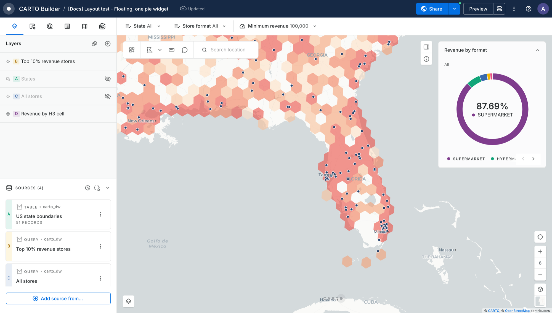This screenshot has width=552, height=313.
Task: Click the Share button
Action: tap(432, 9)
